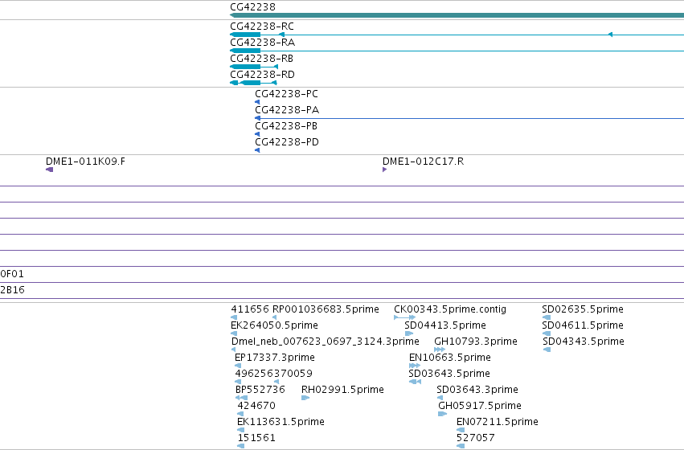Select the EP17337.3prime EST arrow glyph
684x450 pixels.
(238, 366)
